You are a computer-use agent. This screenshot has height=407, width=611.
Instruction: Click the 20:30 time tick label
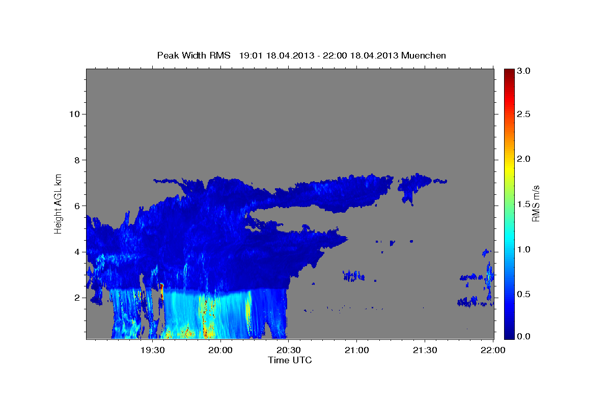tap(289, 351)
